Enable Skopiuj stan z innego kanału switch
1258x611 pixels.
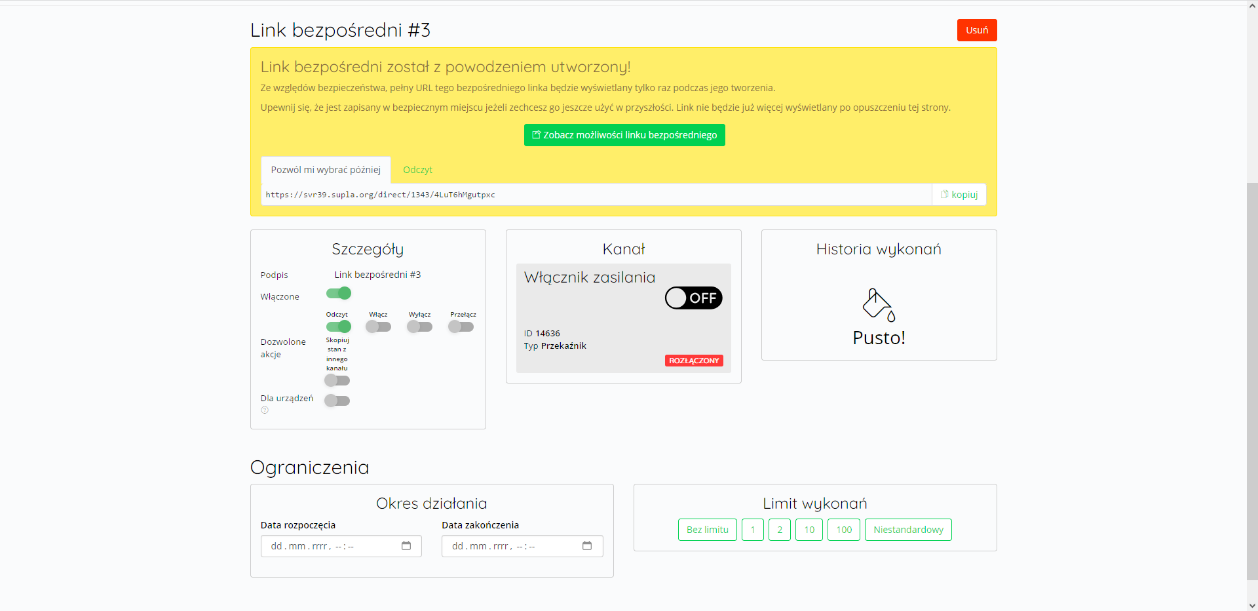(337, 380)
